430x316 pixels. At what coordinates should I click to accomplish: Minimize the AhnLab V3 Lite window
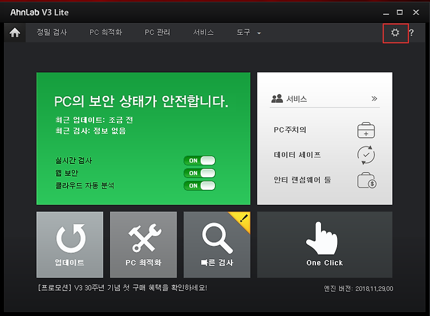386,13
